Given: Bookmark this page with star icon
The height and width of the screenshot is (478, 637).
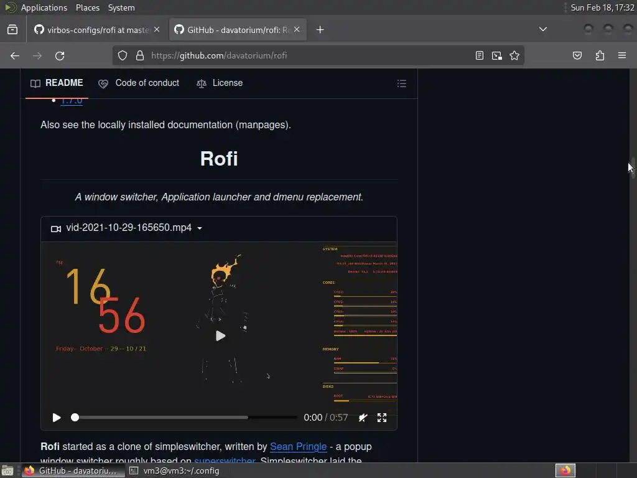Looking at the screenshot, I should point(514,55).
